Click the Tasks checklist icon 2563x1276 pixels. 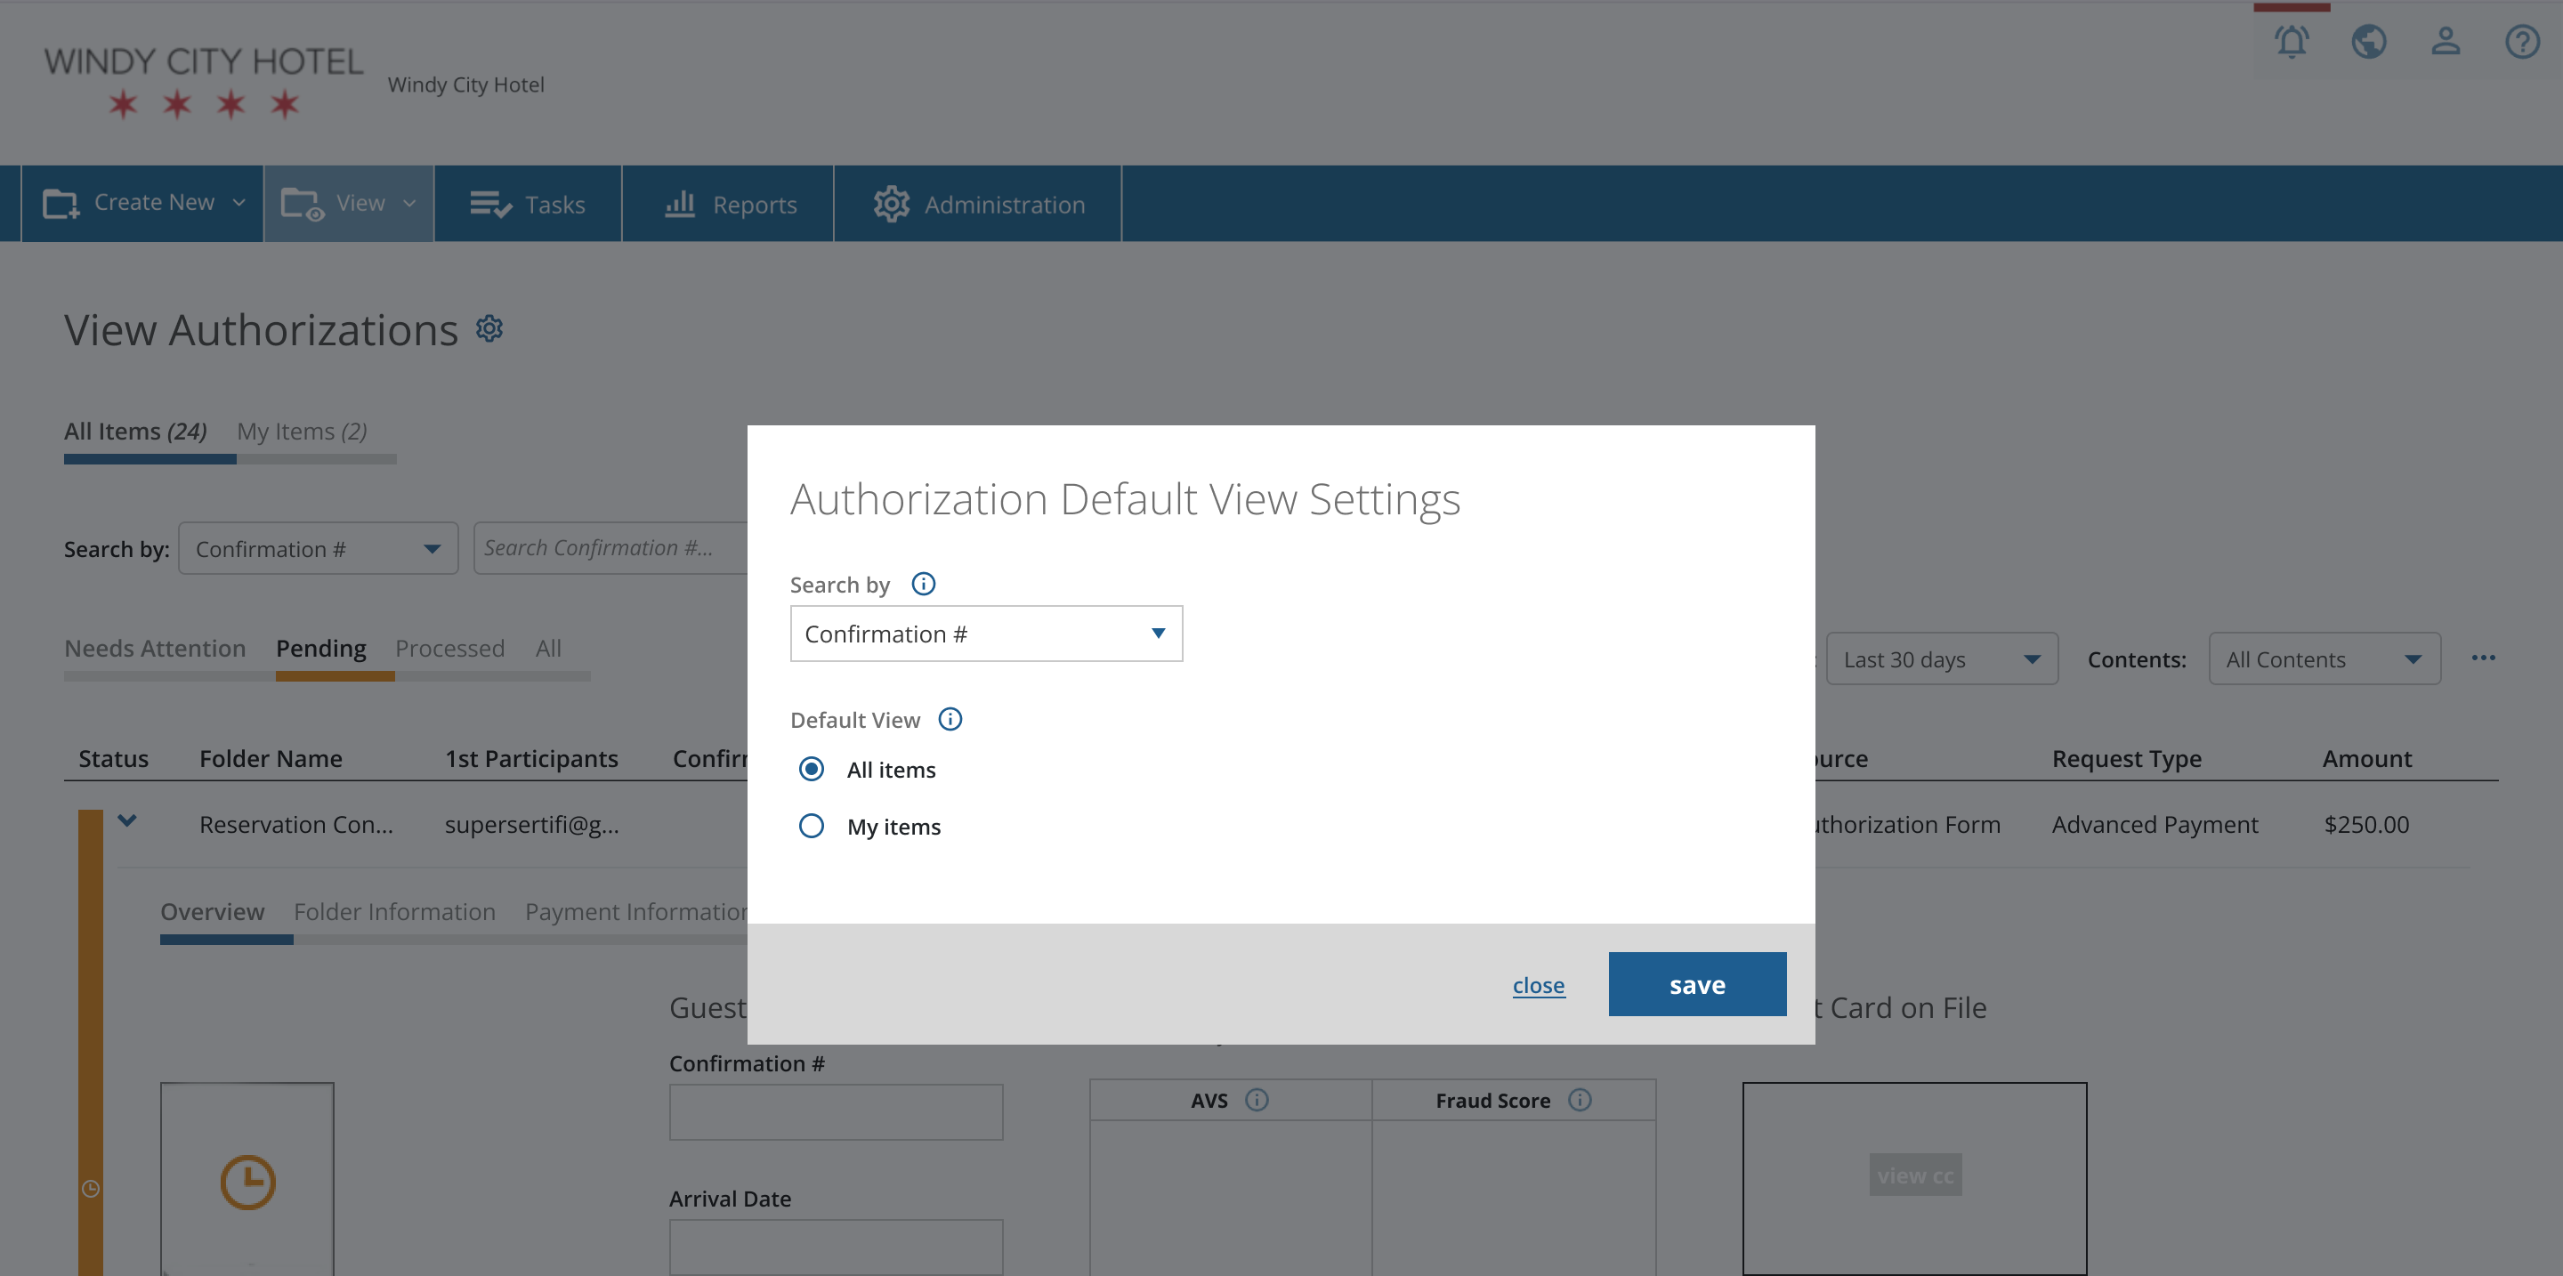[x=490, y=204]
